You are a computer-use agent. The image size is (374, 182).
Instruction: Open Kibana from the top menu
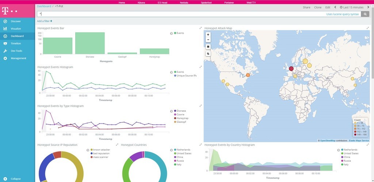pyautogui.click(x=141, y=3)
